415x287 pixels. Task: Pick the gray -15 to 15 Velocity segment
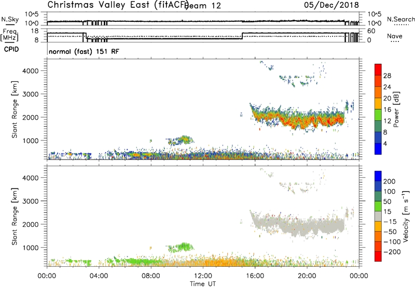coord(378,216)
